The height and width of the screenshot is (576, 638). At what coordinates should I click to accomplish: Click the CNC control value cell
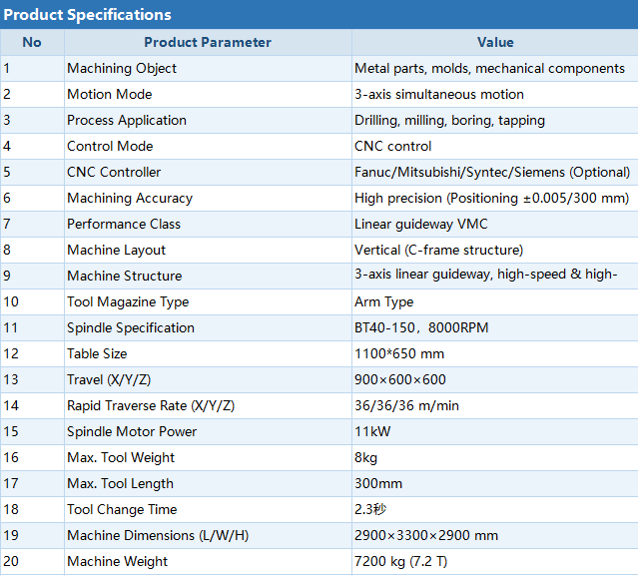click(495, 146)
